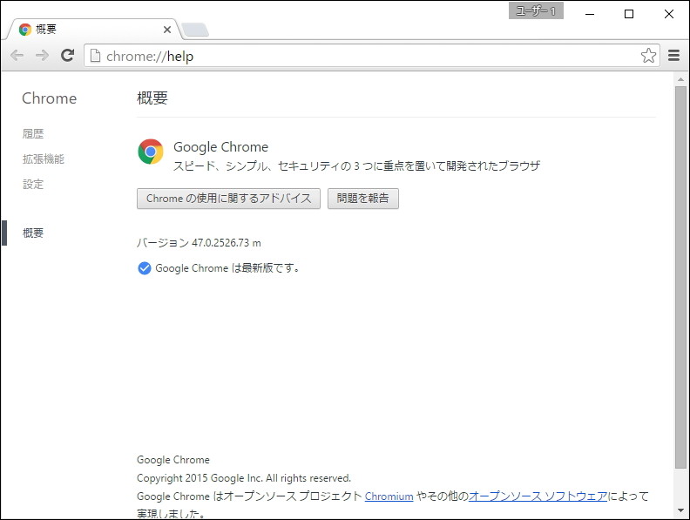Select the 概要 browser tab
The width and height of the screenshot is (690, 520).
92,30
